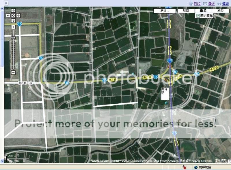Click the zoom slider handle
231x170 pixels.
click(x=13, y=38)
